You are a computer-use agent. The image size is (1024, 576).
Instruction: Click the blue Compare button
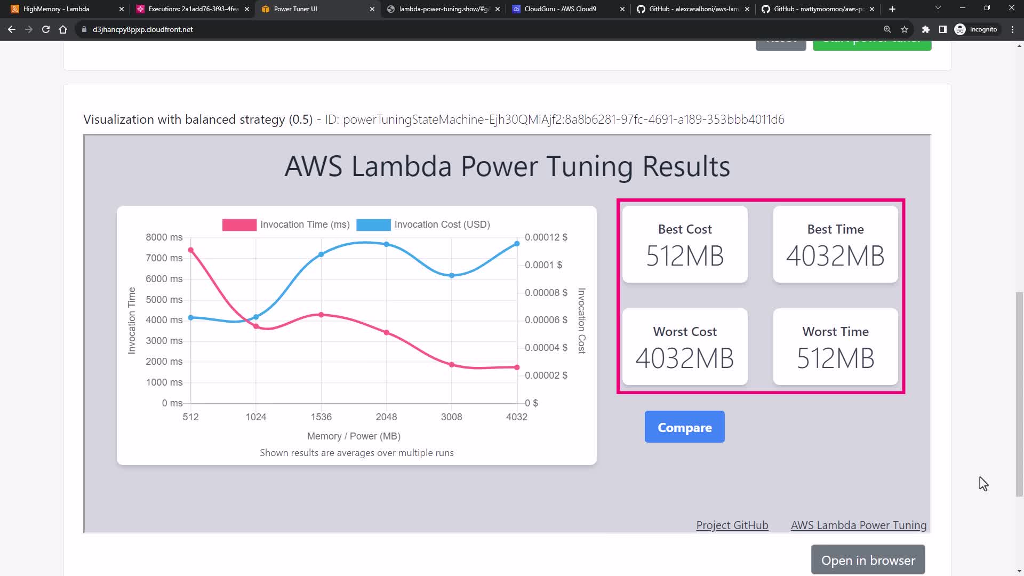684,427
